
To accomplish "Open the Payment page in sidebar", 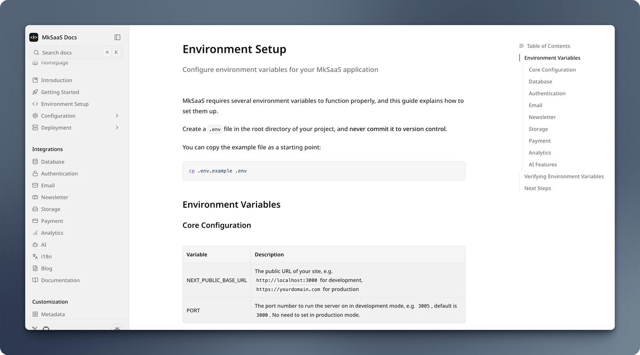I will click(x=52, y=221).
